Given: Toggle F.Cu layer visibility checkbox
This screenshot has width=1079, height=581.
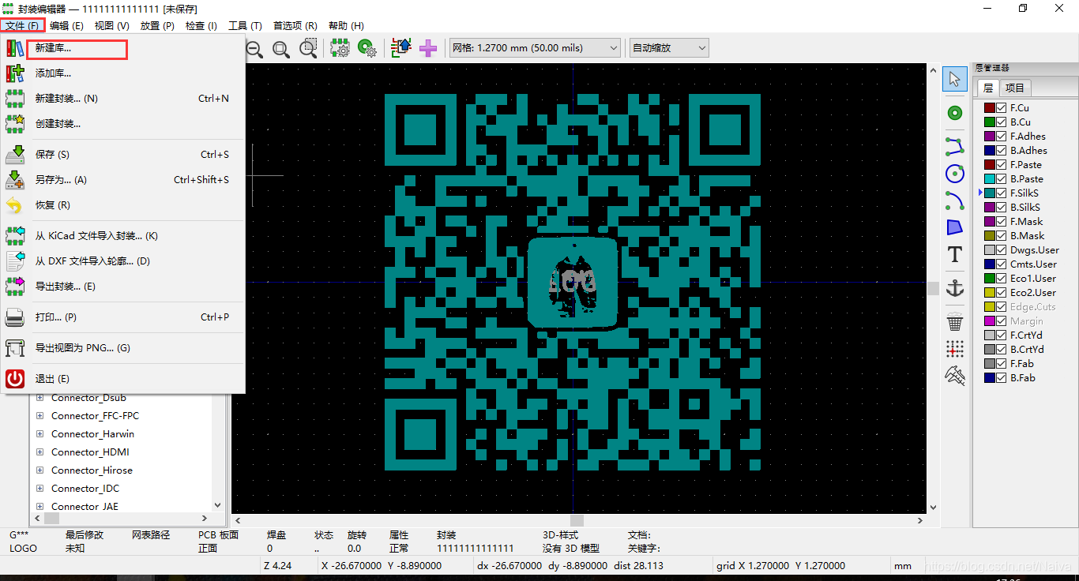Looking at the screenshot, I should [1002, 108].
